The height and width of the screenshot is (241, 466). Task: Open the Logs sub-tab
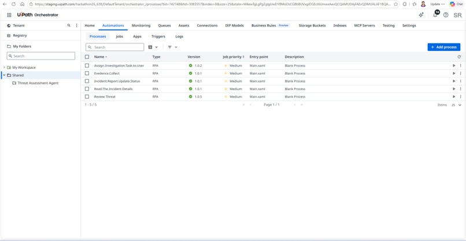(x=179, y=36)
